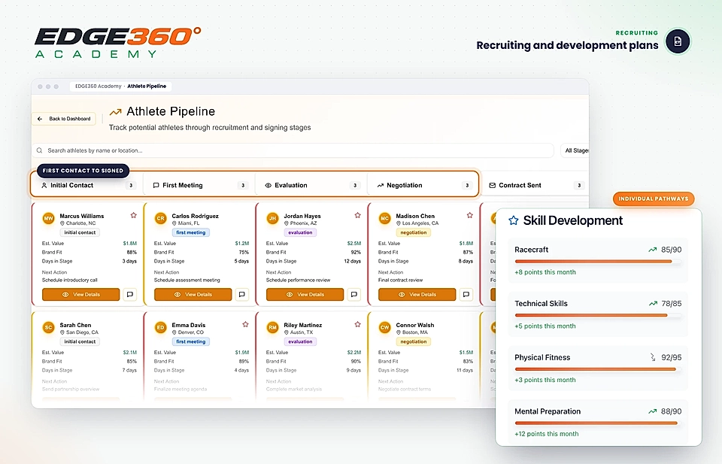Image resolution: width=722 pixels, height=464 pixels.
Task: View Details for Marcus Williams
Action: 81,295
